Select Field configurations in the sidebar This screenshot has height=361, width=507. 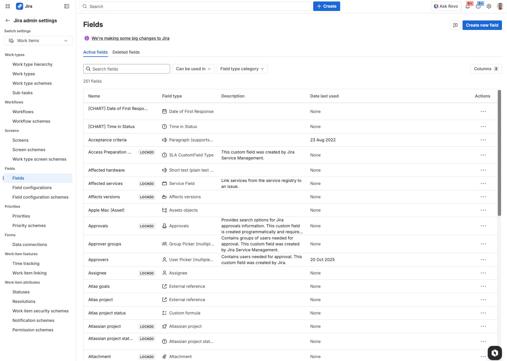(32, 188)
